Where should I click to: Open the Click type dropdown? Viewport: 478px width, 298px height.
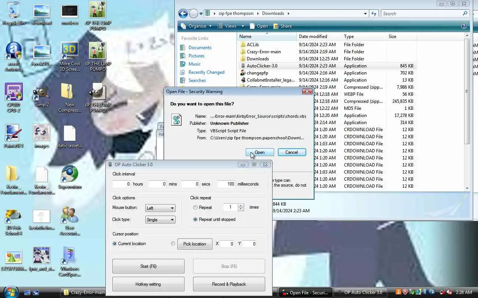click(160, 219)
